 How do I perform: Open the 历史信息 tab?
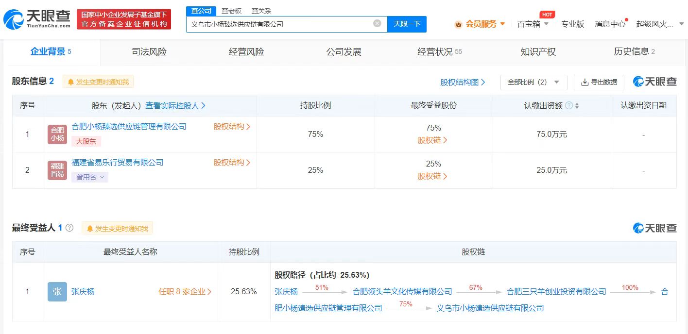coord(632,52)
